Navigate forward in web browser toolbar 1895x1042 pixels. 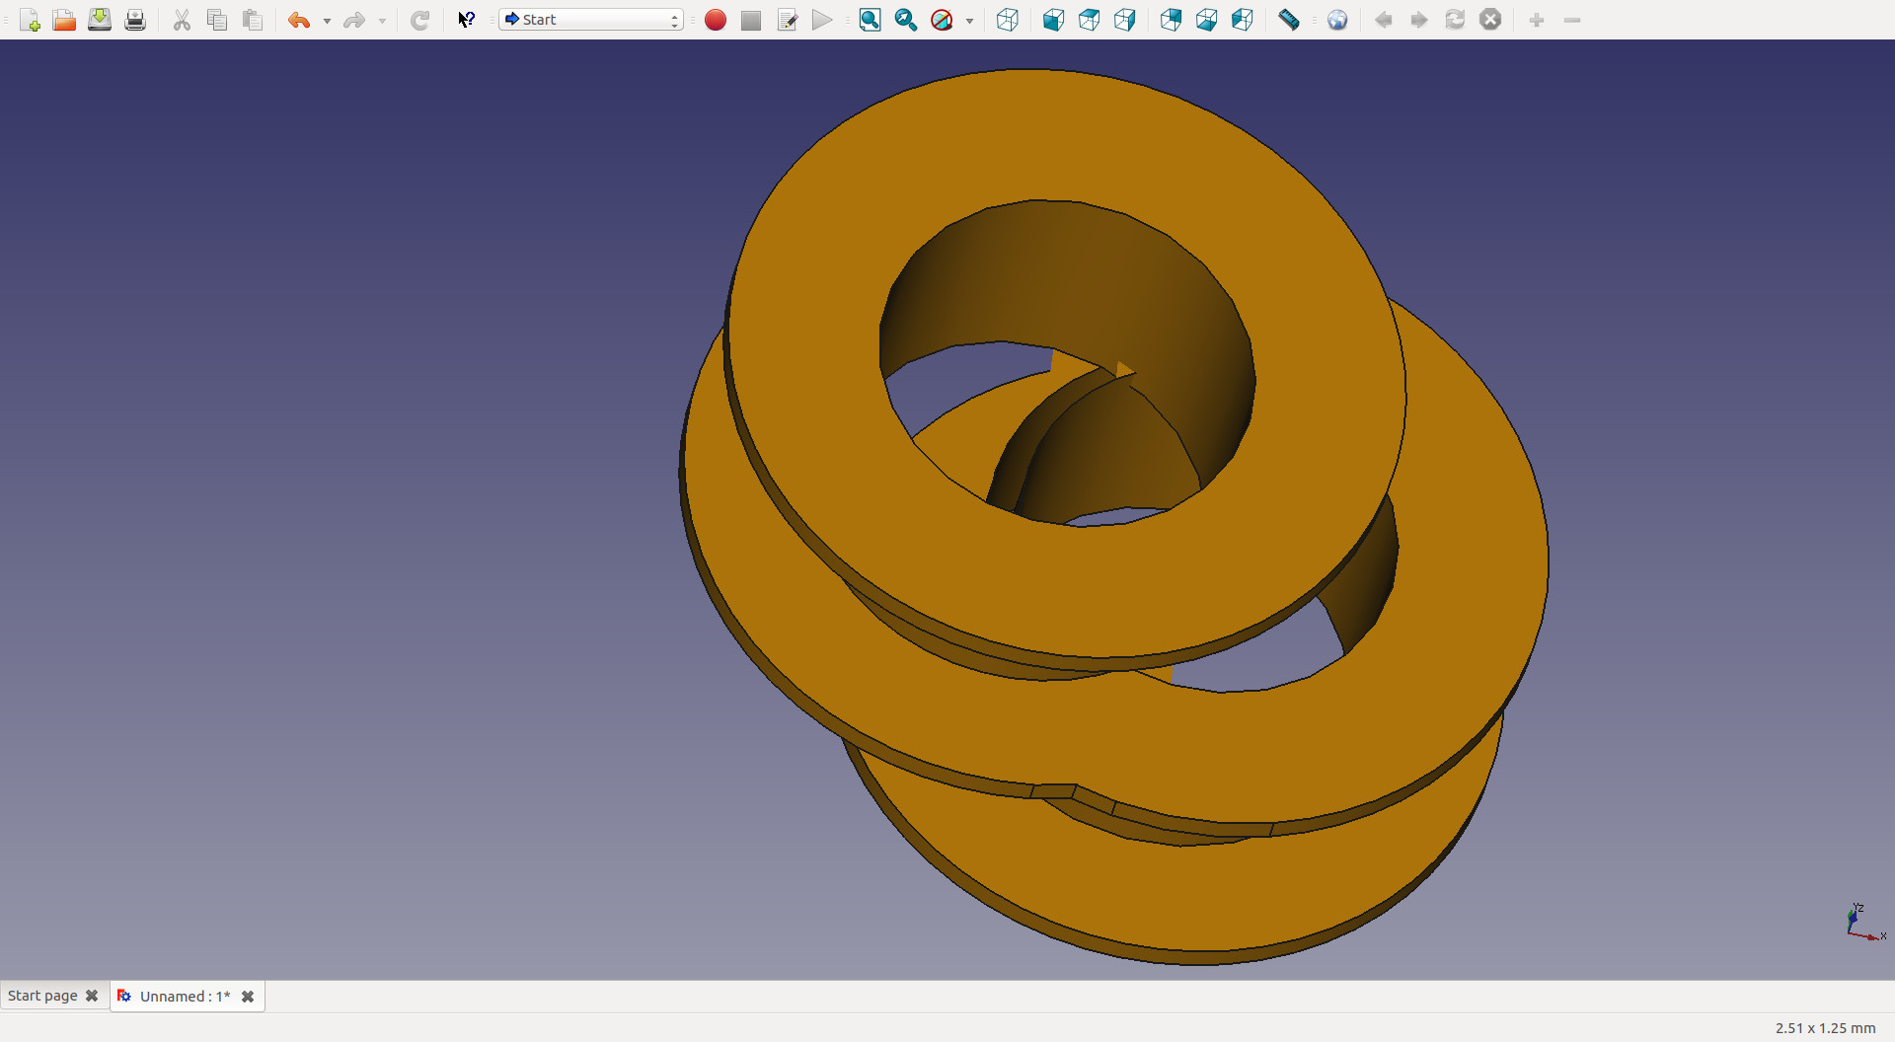coord(1419,20)
